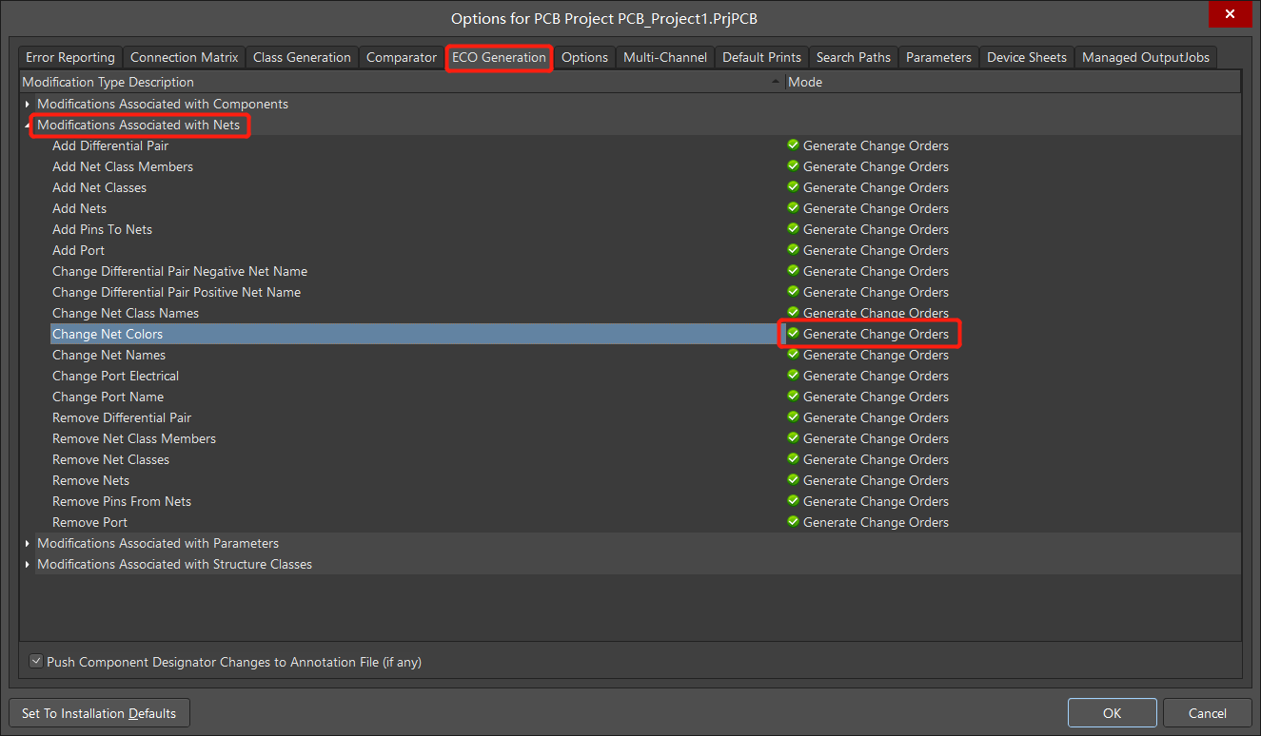Image resolution: width=1261 pixels, height=736 pixels.
Task: Click green check icon in Add Pins To Nets row
Action: click(793, 229)
